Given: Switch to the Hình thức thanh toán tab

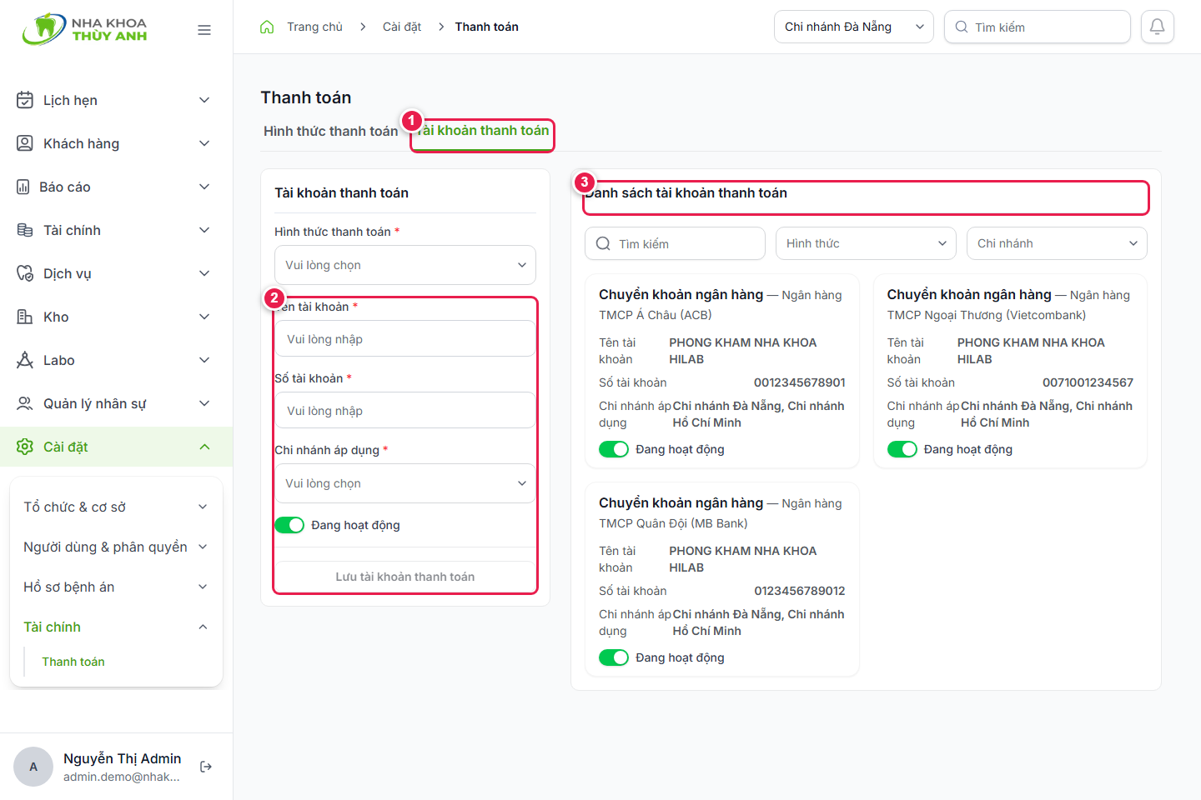Looking at the screenshot, I should 331,131.
